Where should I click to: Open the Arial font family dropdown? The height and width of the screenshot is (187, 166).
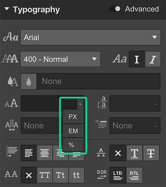(x=91, y=37)
